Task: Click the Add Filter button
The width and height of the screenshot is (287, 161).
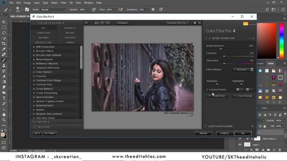Action: pyautogui.click(x=217, y=96)
